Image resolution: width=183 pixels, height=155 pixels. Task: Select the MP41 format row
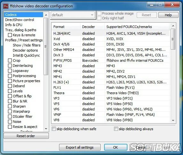tap(111, 77)
